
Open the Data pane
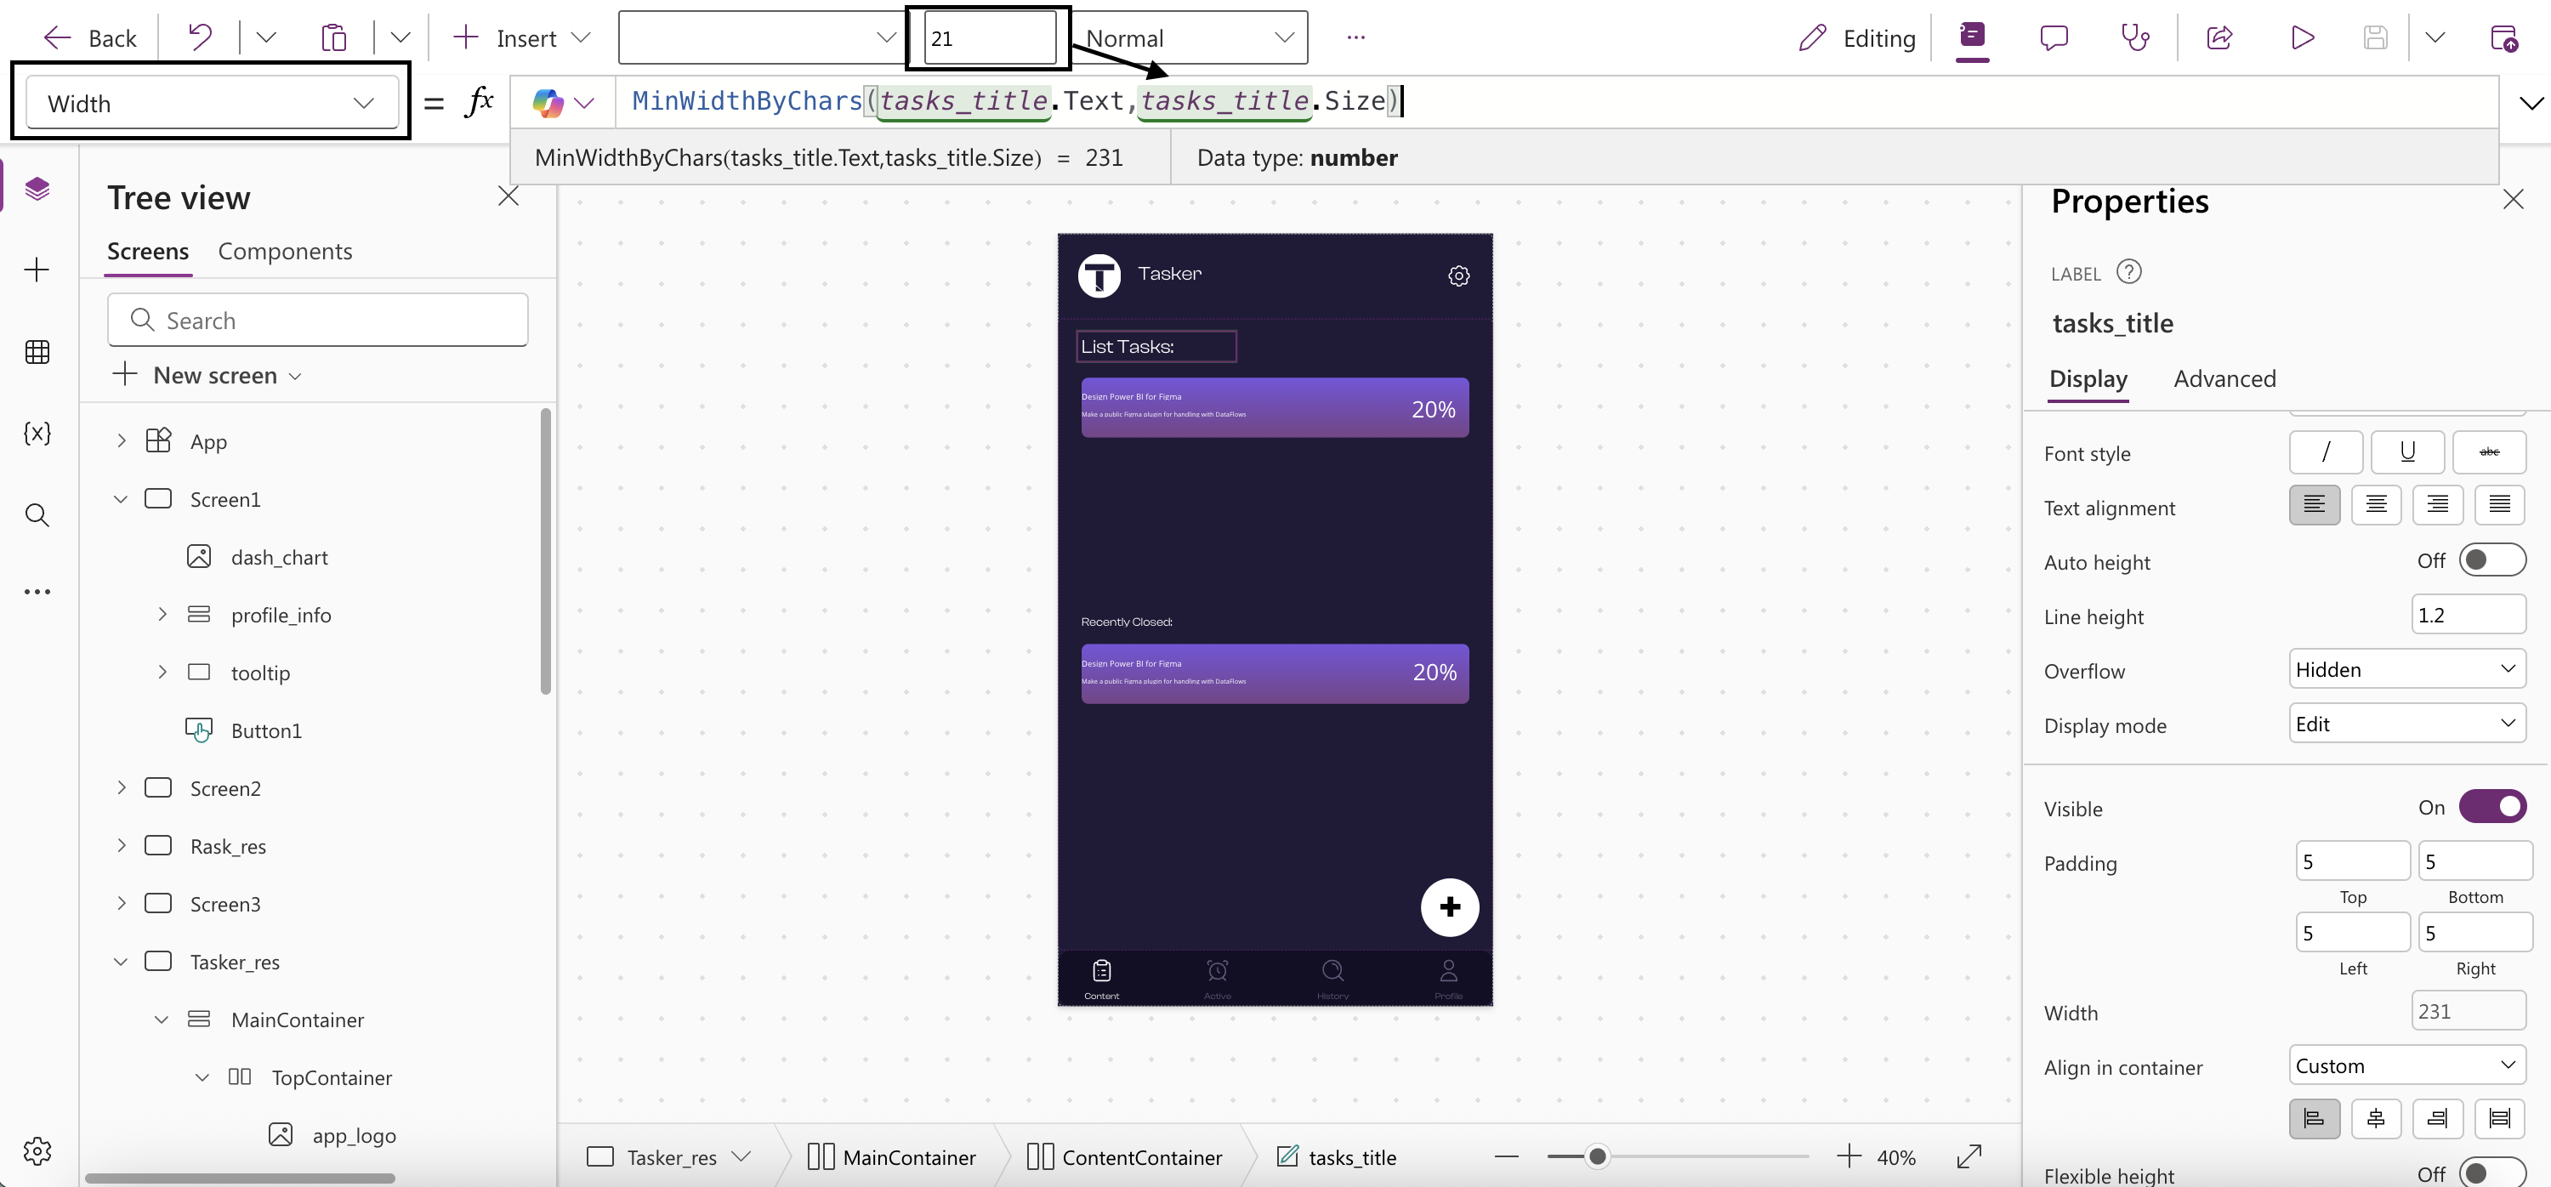pyautogui.click(x=37, y=351)
